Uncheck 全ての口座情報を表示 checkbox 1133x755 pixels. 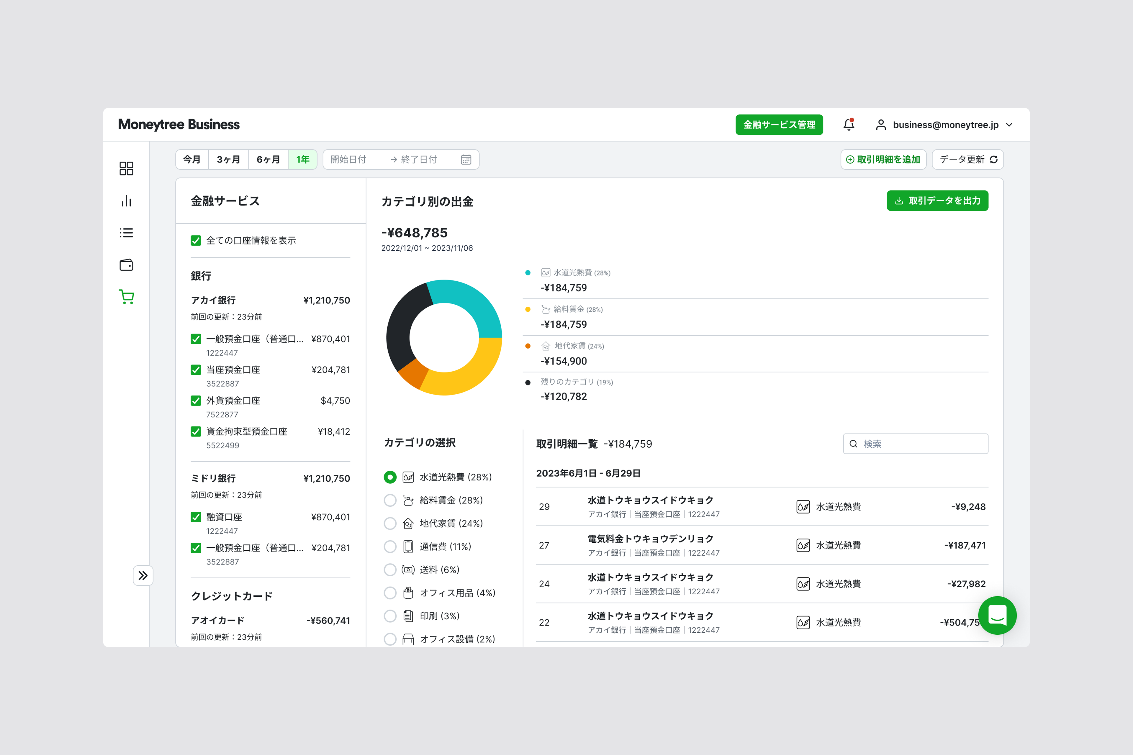(x=196, y=240)
